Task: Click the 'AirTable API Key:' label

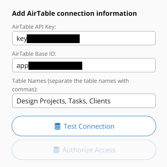Action: 34,27
